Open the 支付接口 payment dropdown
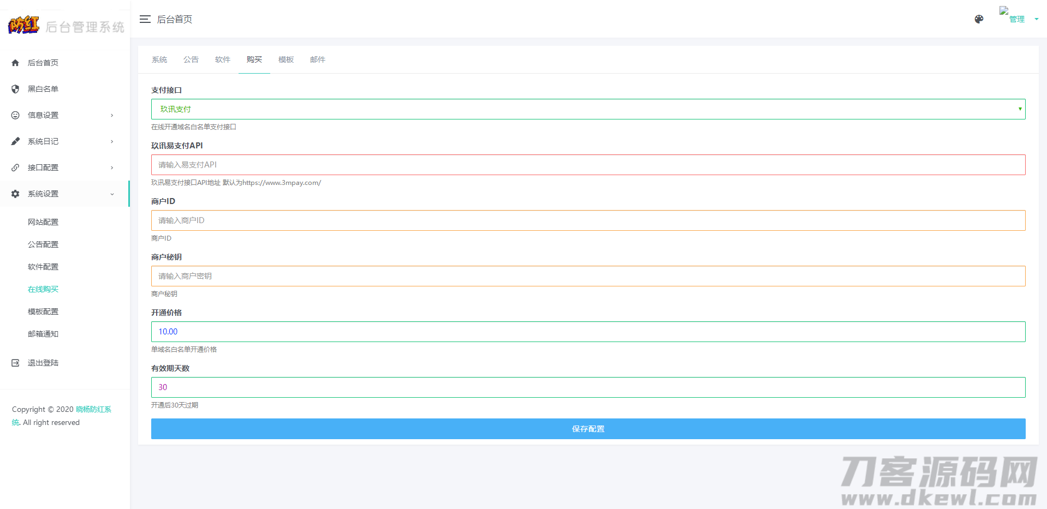The height and width of the screenshot is (509, 1047). (x=588, y=109)
